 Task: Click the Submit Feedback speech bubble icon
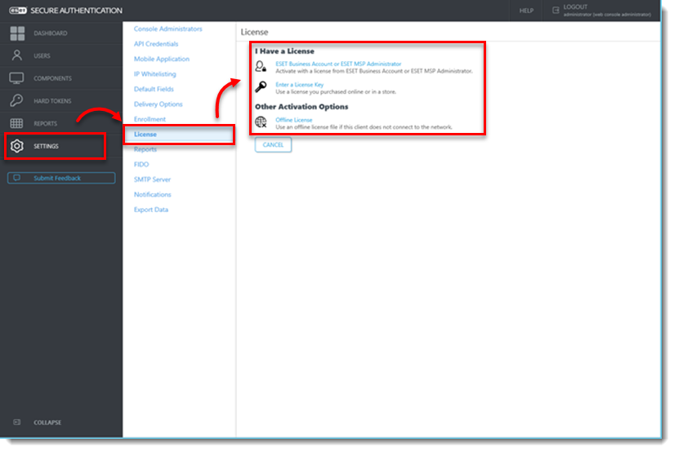(17, 178)
